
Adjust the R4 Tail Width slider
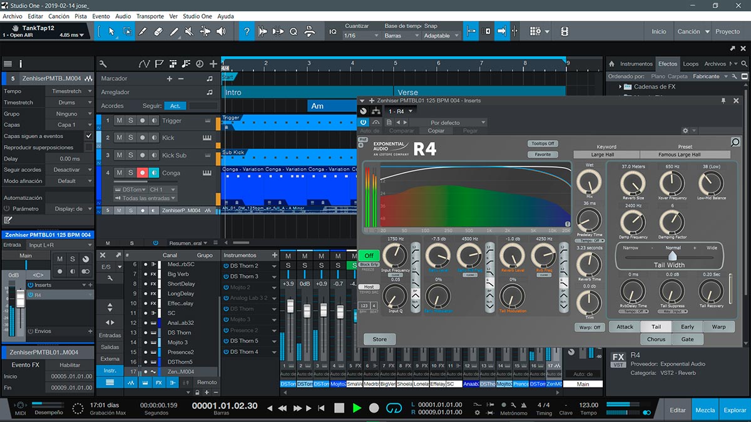pyautogui.click(x=673, y=256)
